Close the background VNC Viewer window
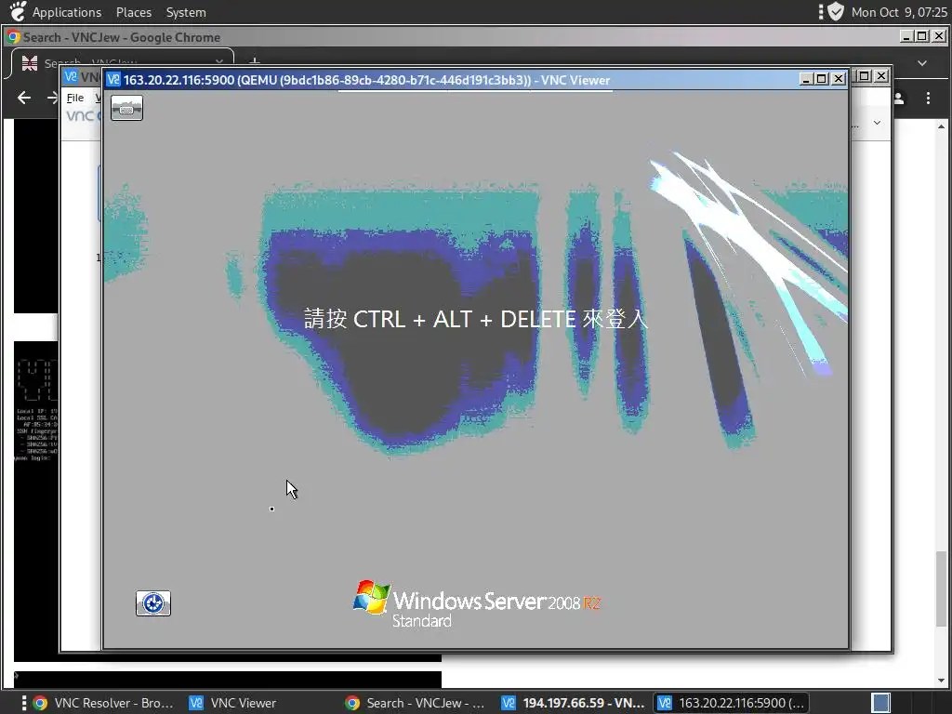 (x=881, y=76)
